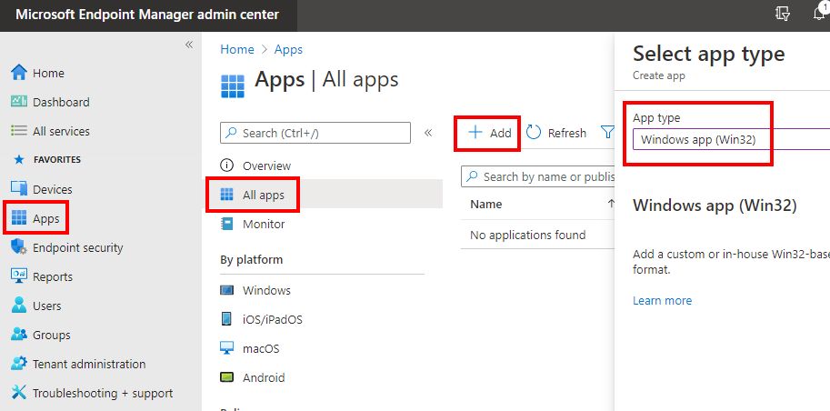The image size is (830, 411).
Task: Open the Devices icon in sidebar
Action: point(18,188)
